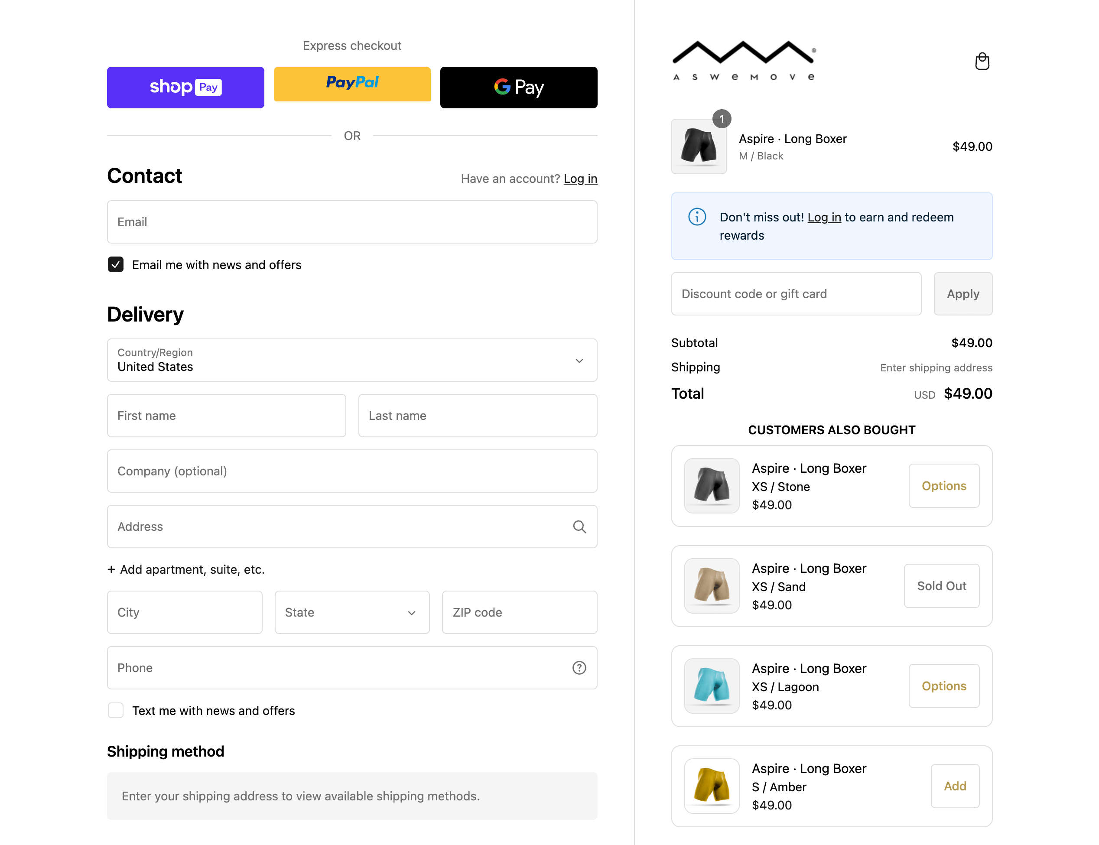Click the XS / Lagoon boxer thumbnail

(x=712, y=686)
